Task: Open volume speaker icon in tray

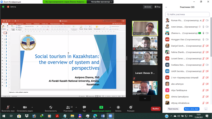Action: (x=179, y=116)
